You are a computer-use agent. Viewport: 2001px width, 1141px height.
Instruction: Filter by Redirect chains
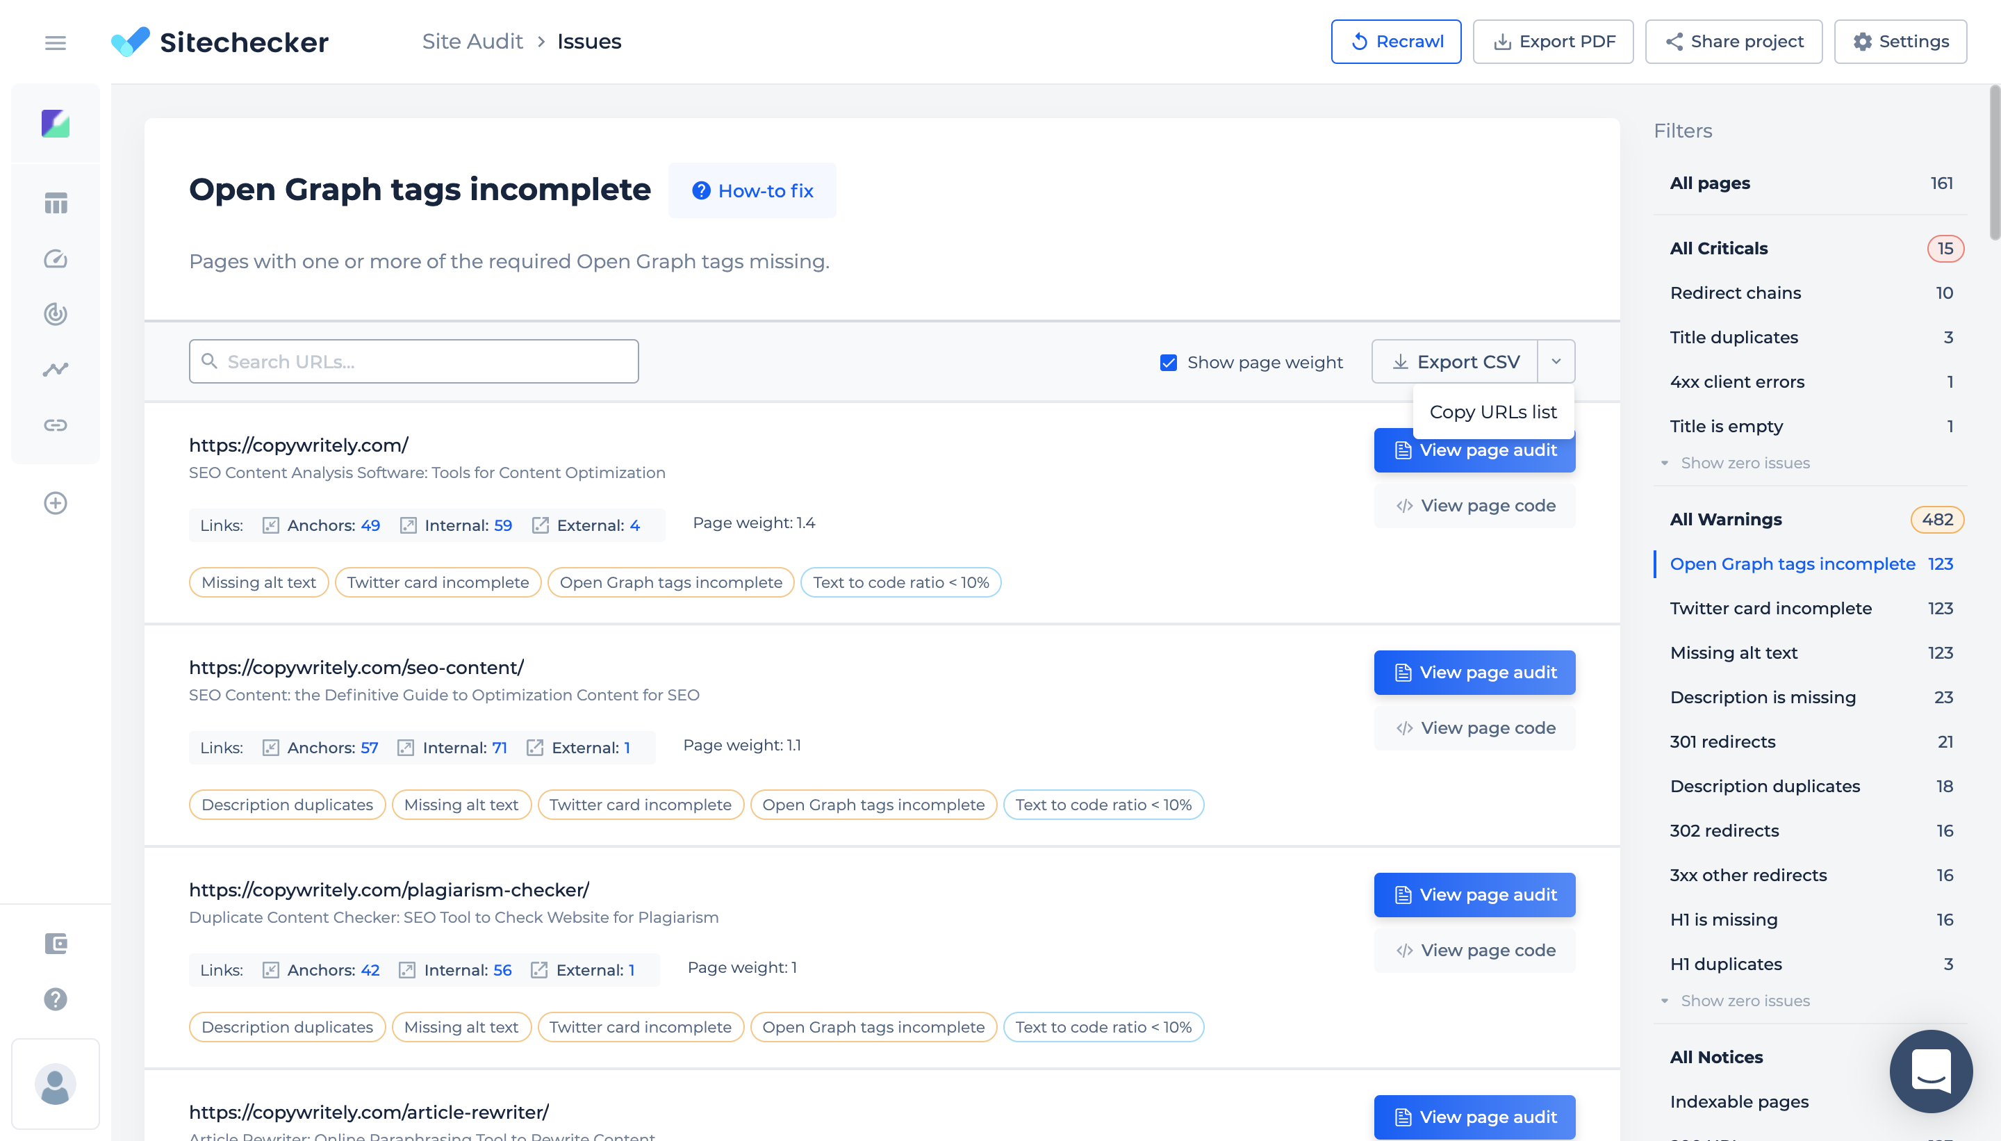(1811, 293)
